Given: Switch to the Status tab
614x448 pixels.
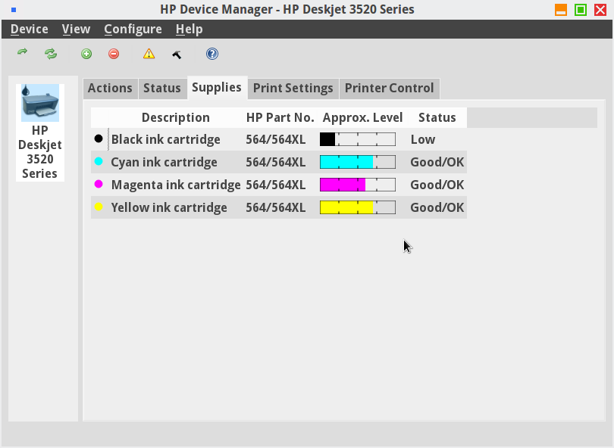Looking at the screenshot, I should click(162, 88).
